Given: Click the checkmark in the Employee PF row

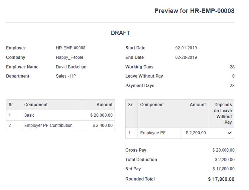Looking at the screenshot, I should coord(230,133).
